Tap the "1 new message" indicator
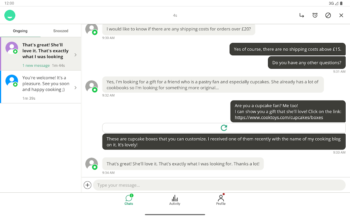The image size is (350, 219). pyautogui.click(x=36, y=65)
